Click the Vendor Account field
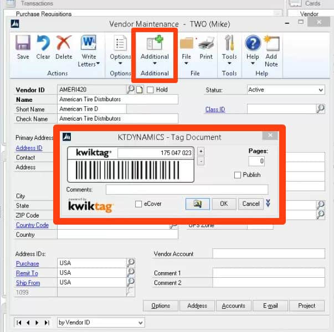 [269, 253]
